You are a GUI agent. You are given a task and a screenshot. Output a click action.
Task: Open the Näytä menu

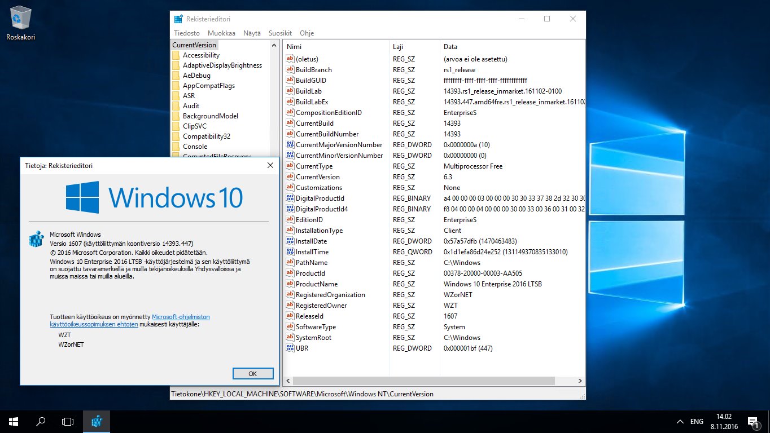[x=252, y=33]
